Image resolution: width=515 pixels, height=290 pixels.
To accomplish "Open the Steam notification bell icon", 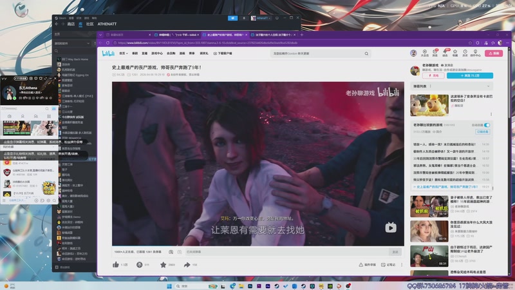I will [244, 18].
